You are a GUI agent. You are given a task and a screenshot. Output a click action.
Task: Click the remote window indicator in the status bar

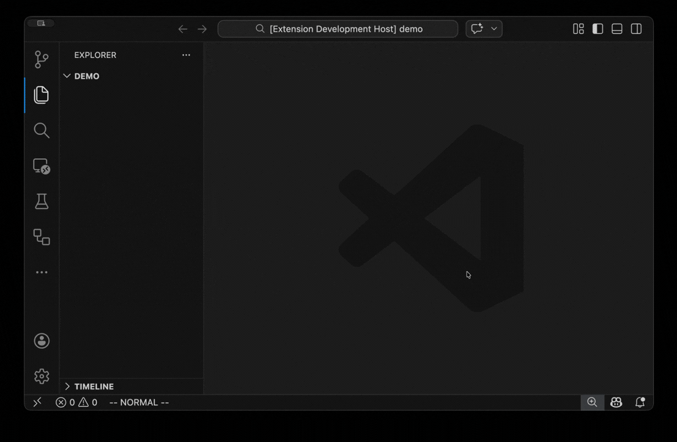pyautogui.click(x=37, y=402)
